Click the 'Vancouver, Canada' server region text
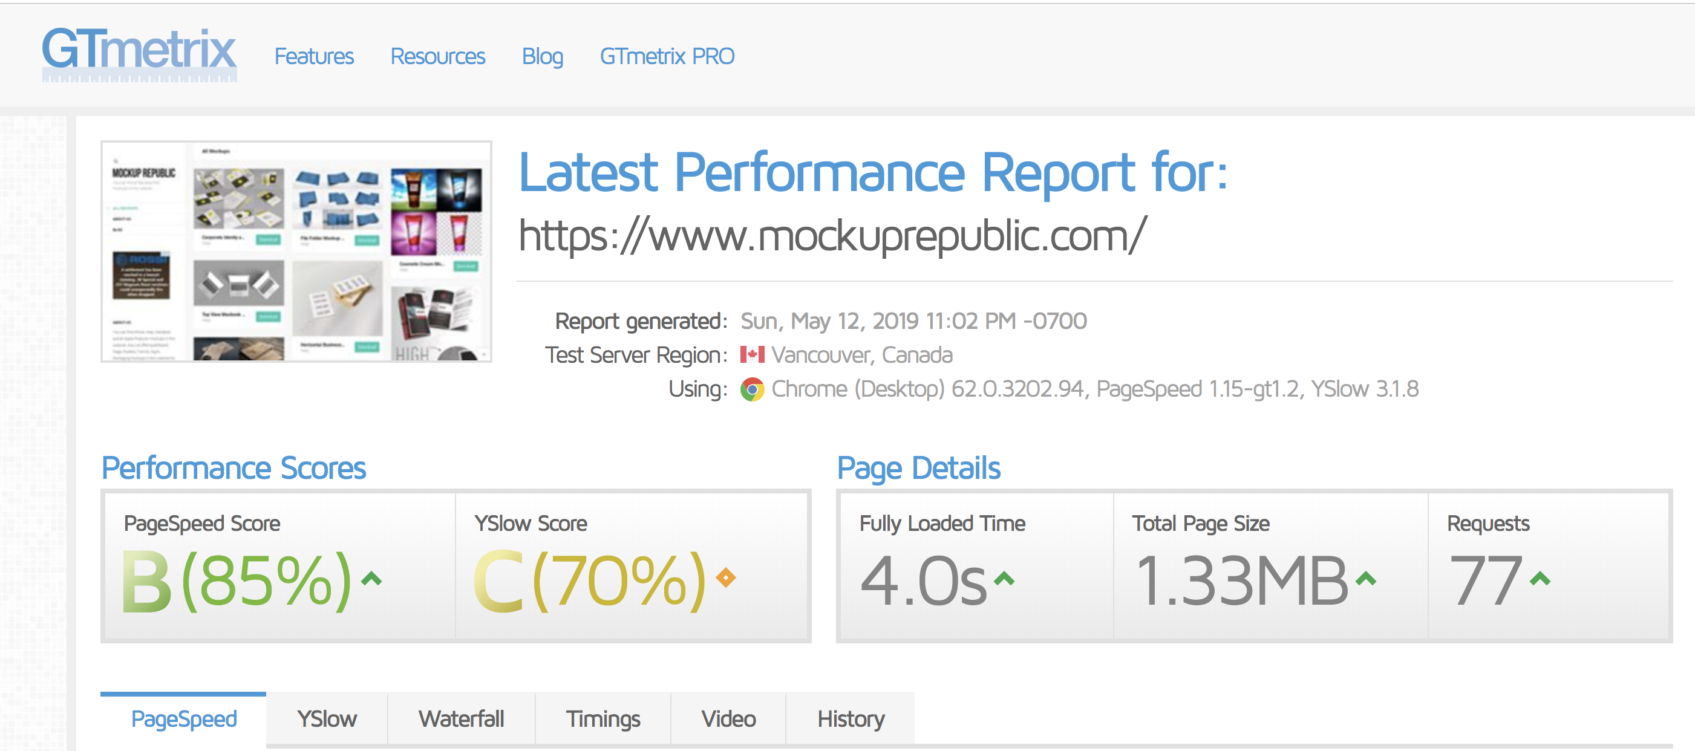 pos(862,355)
